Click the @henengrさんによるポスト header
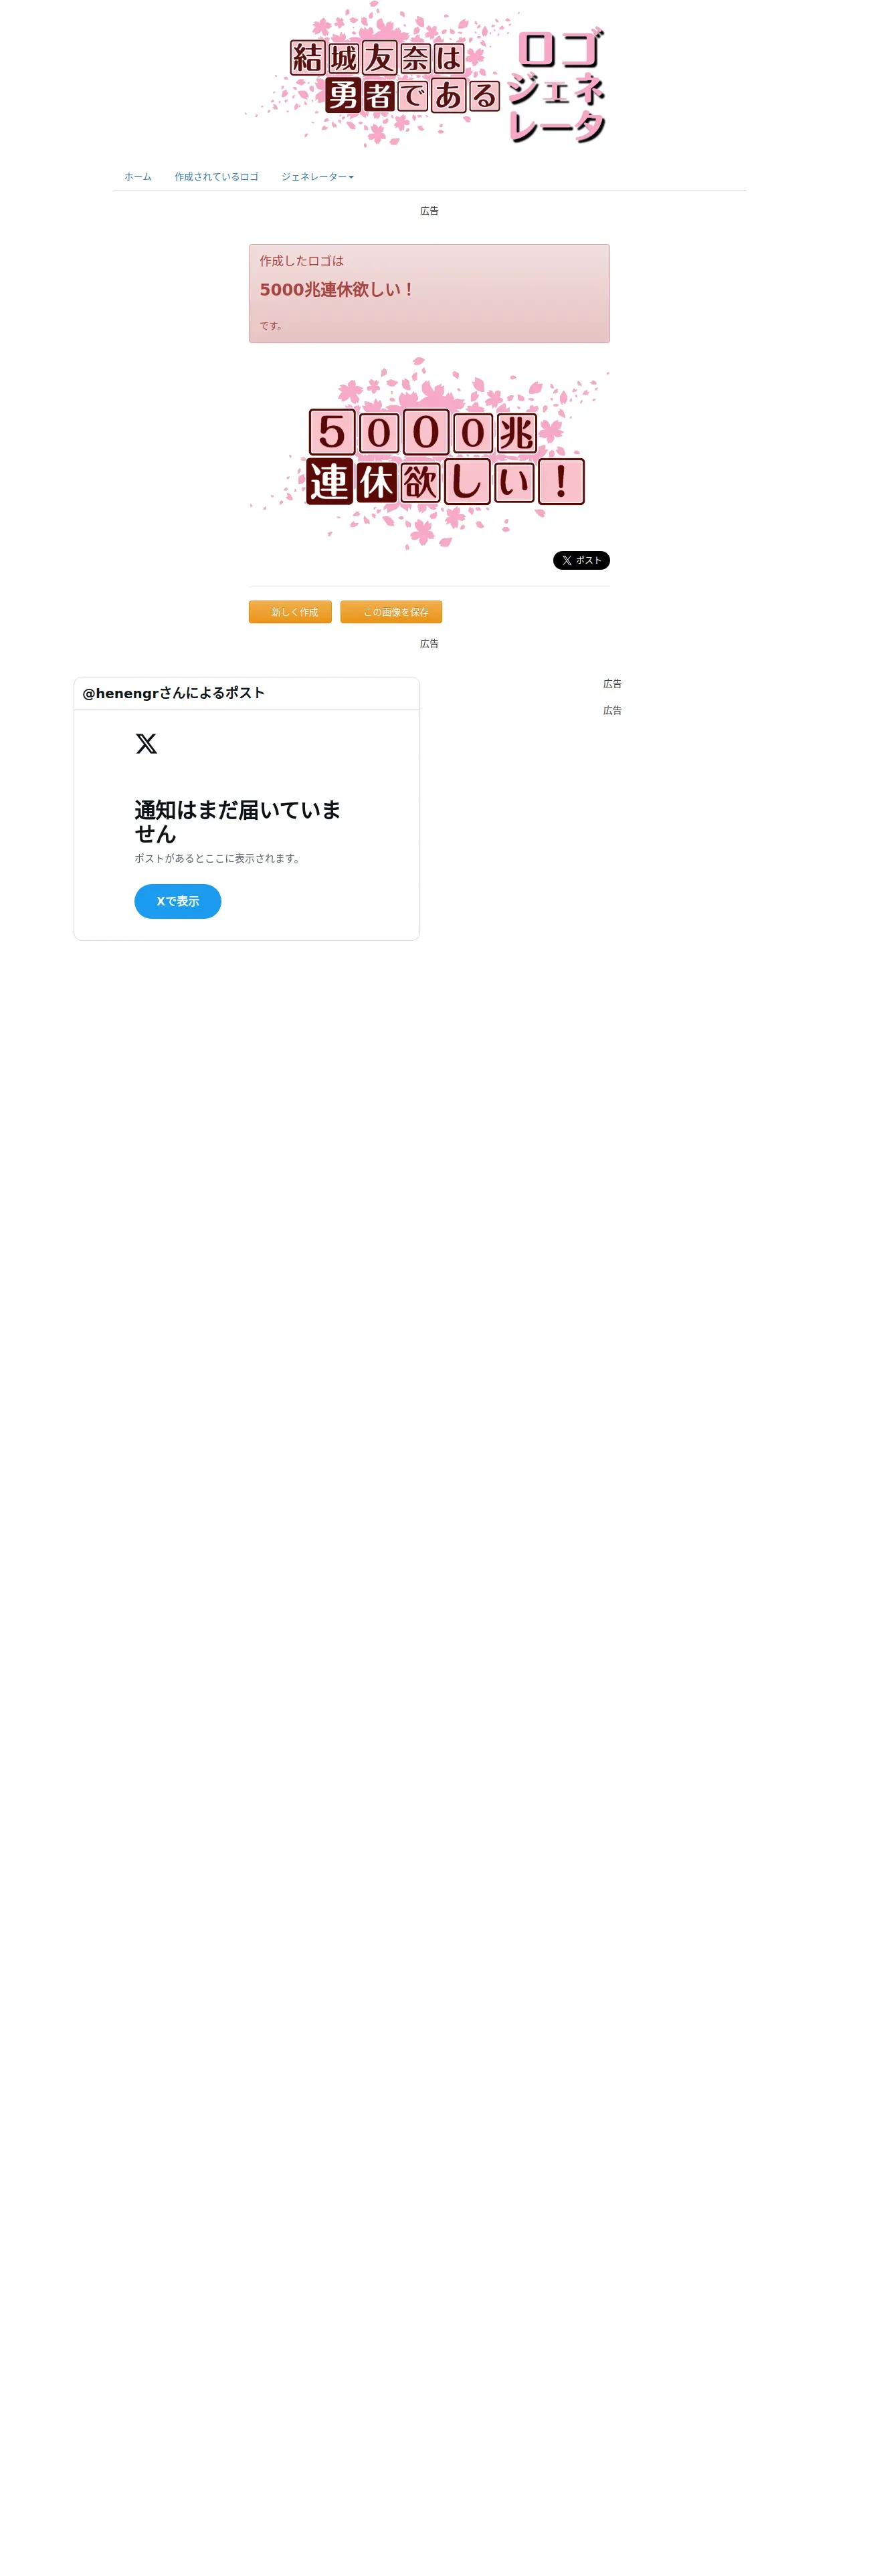 point(173,693)
